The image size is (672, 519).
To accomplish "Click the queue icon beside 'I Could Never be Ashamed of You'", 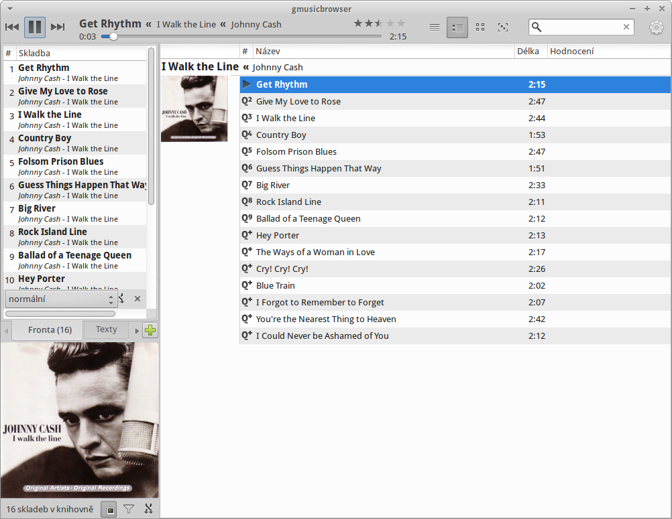I will pos(247,335).
